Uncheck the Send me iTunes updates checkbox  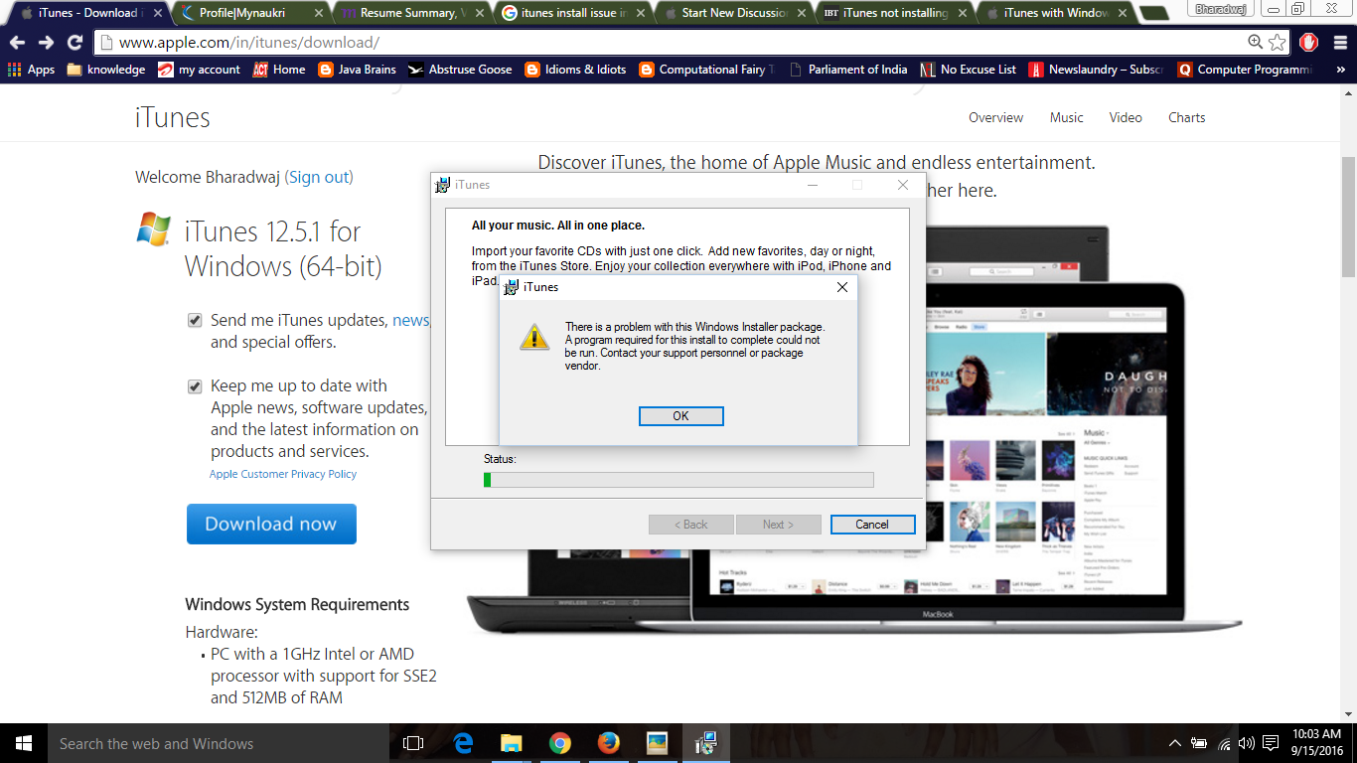[195, 320]
